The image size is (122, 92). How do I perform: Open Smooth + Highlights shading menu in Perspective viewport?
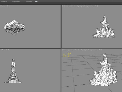pos(81,50)
